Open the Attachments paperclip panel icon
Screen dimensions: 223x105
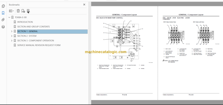point(3,20)
